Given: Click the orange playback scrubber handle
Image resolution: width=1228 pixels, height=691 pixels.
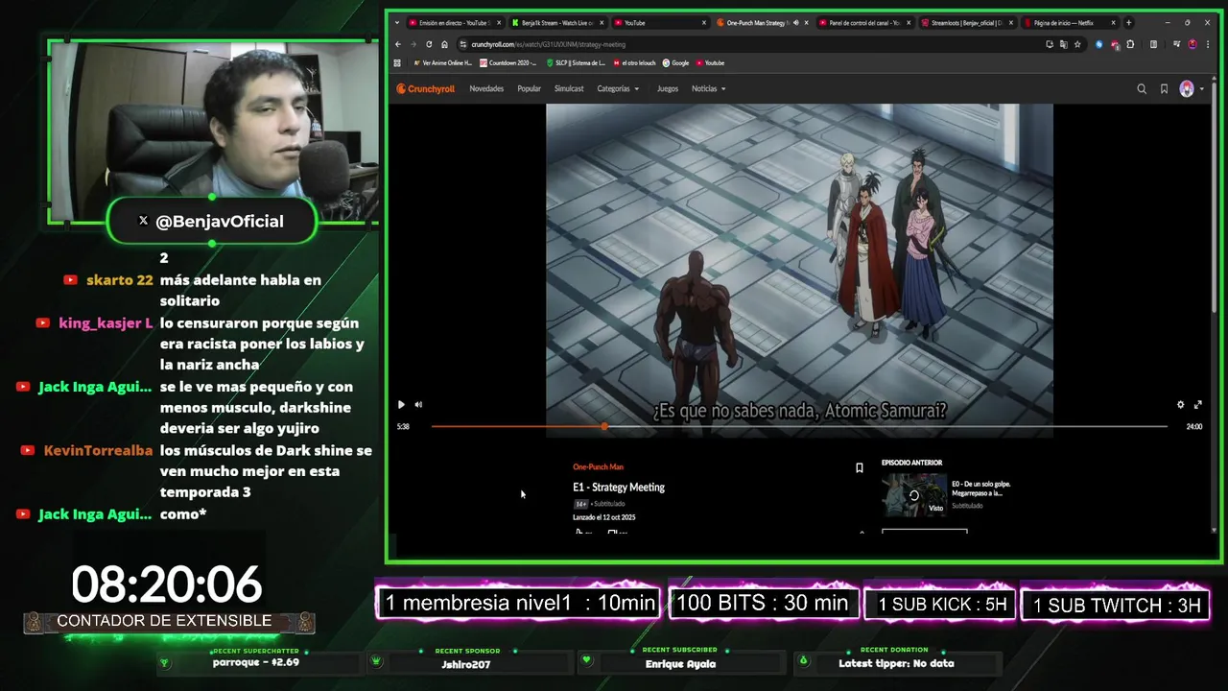Looking at the screenshot, I should point(603,426).
